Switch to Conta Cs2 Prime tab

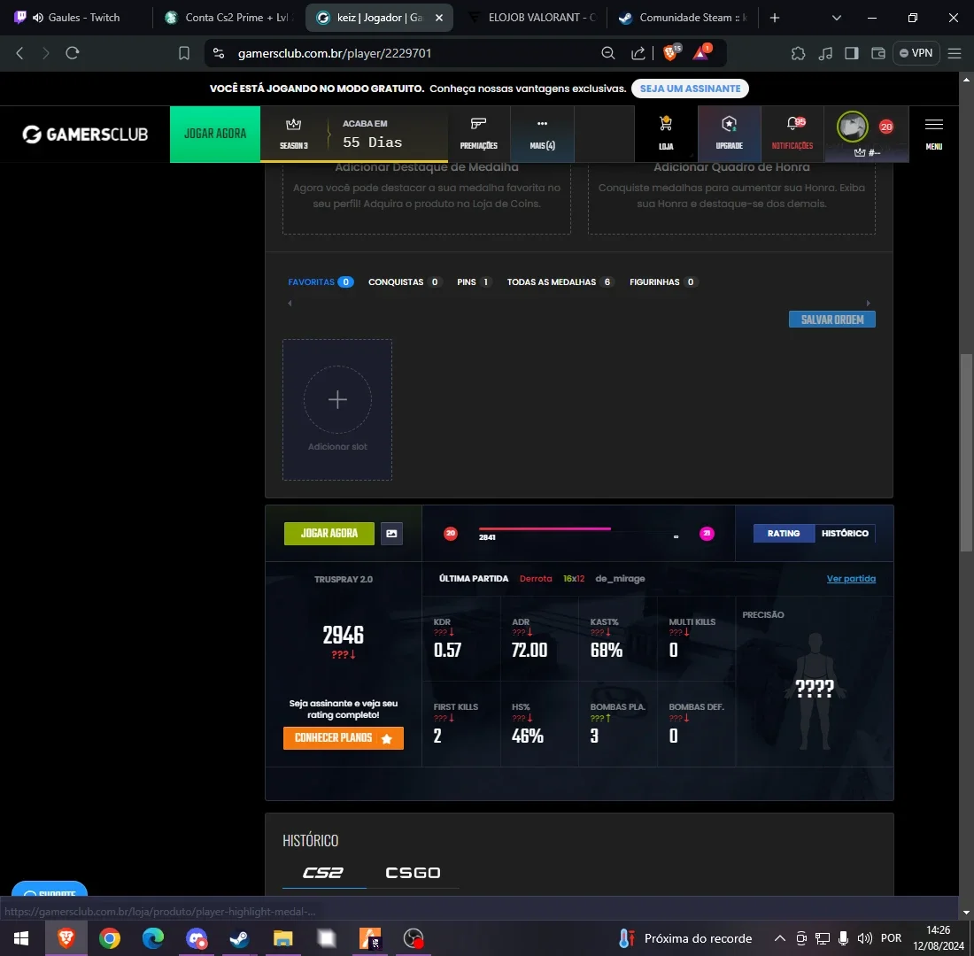tap(228, 18)
